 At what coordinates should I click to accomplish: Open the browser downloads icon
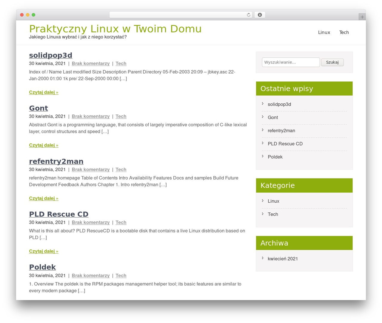[260, 15]
